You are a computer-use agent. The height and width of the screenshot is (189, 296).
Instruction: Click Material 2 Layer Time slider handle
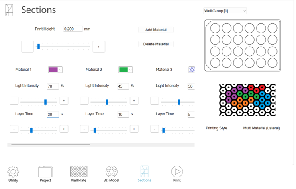pyautogui.click(x=95, y=131)
